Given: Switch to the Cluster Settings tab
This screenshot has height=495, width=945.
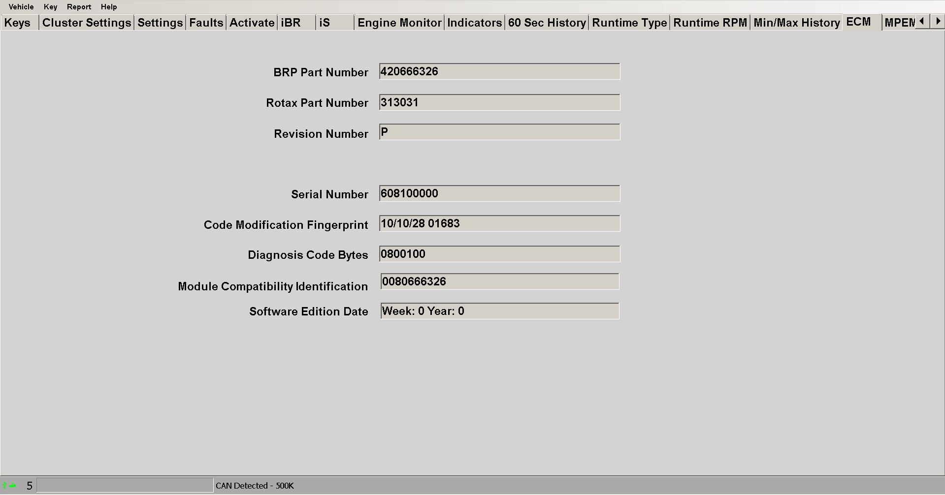Looking at the screenshot, I should coord(87,23).
